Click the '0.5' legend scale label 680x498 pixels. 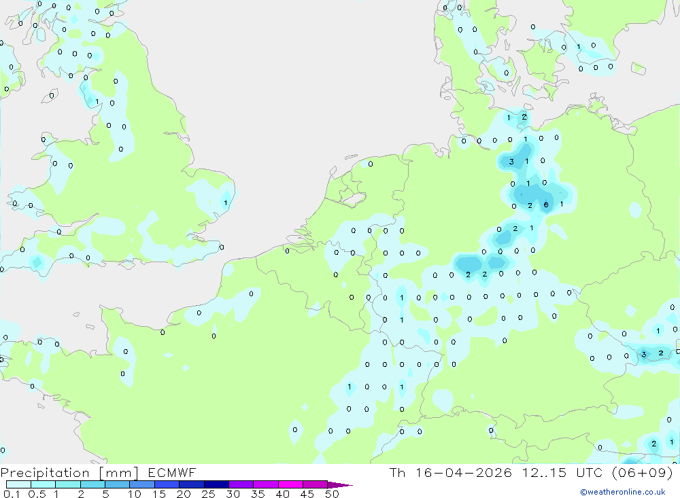point(37,494)
